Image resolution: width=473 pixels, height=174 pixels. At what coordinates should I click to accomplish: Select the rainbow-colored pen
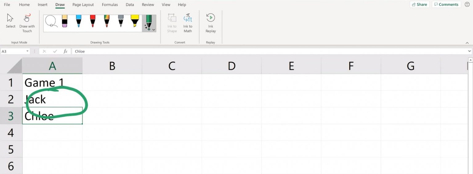[x=107, y=22]
